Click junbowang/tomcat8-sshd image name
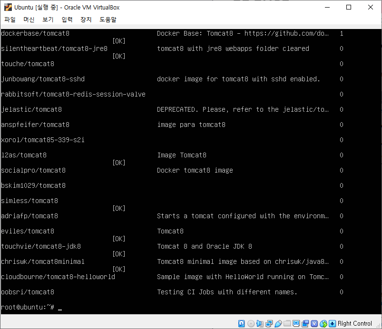Image resolution: width=382 pixels, height=329 pixels. click(x=43, y=79)
